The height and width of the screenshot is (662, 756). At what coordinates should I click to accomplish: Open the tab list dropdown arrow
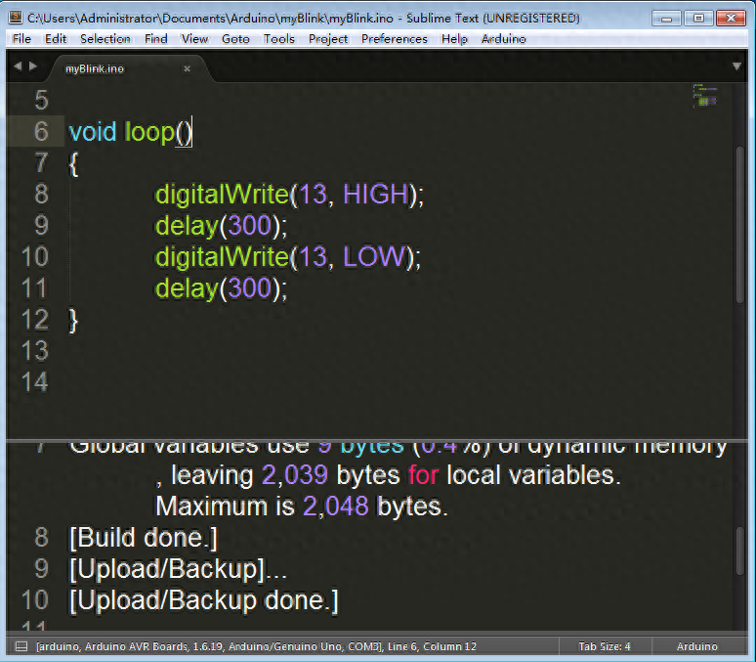coord(736,66)
